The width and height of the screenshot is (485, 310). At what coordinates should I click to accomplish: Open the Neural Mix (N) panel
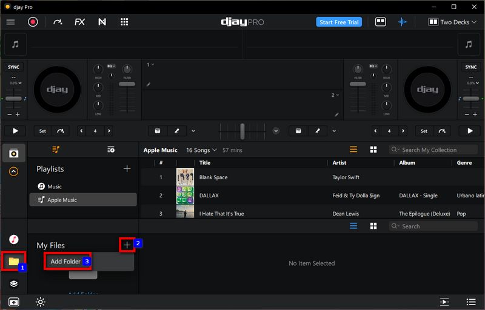click(102, 22)
